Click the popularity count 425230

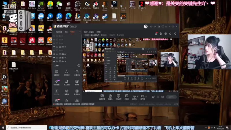[x=120, y=35]
